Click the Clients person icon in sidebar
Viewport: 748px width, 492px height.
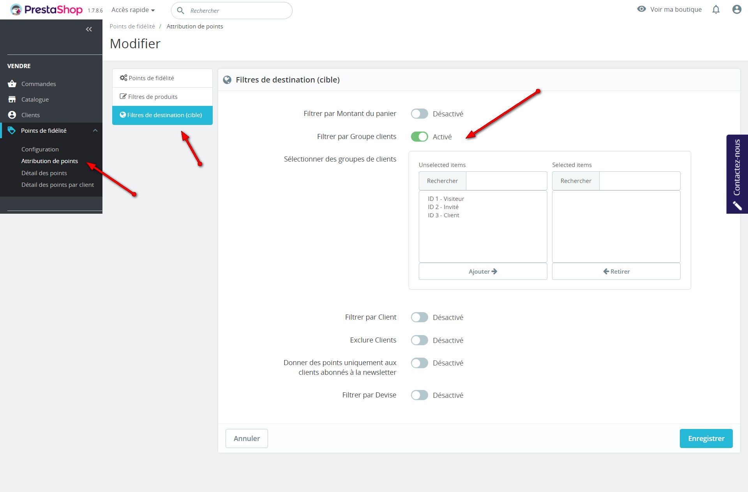[12, 115]
